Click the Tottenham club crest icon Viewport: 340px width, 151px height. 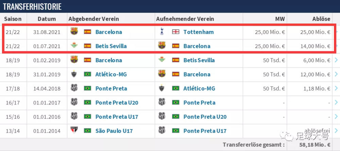click(162, 32)
